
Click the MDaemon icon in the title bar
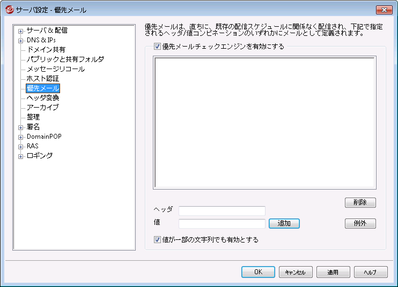click(x=9, y=10)
